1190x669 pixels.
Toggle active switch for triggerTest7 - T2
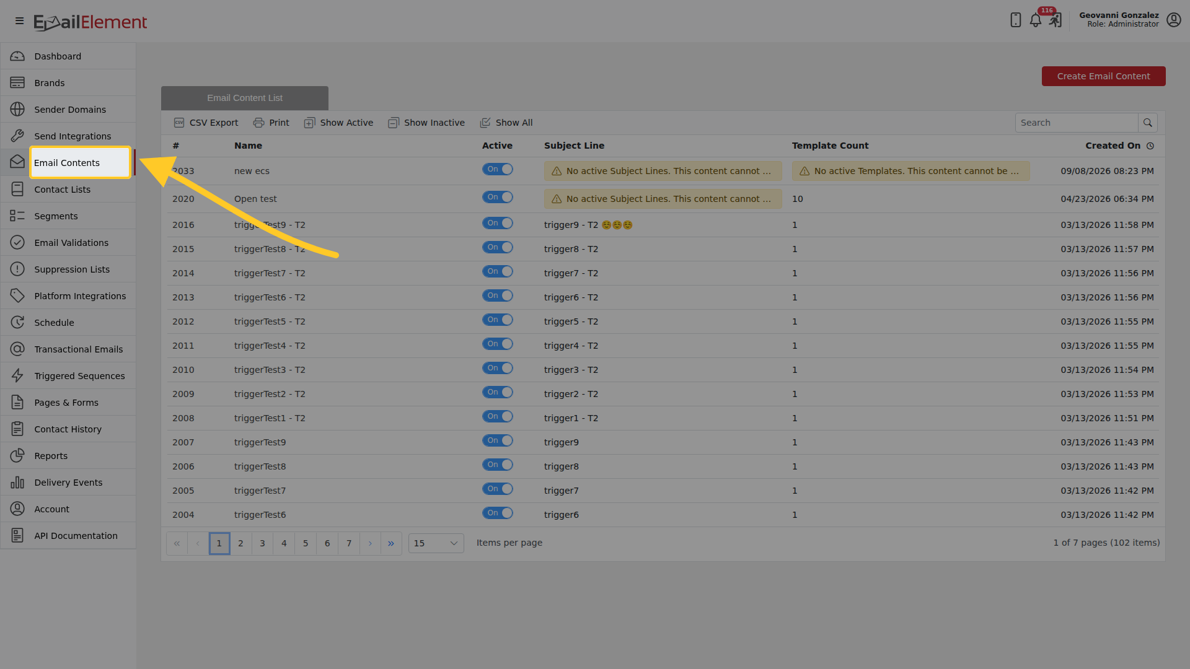coord(498,272)
